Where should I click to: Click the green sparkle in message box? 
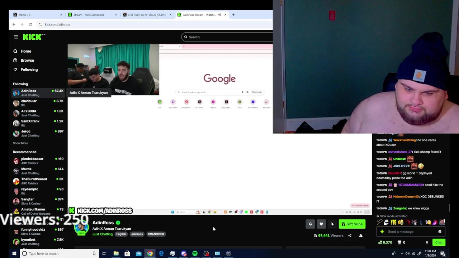382,231
